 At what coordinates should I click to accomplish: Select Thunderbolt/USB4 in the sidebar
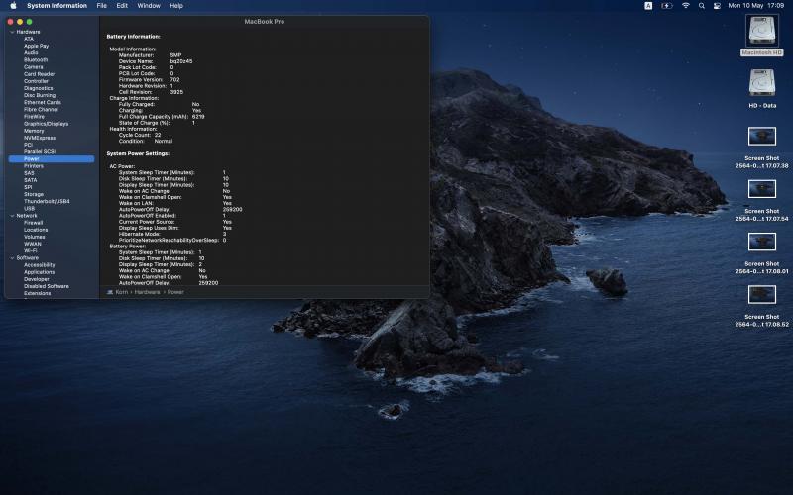click(x=47, y=202)
